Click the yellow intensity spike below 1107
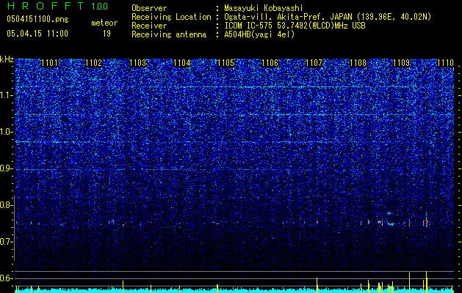The width and height of the screenshot is (462, 293). pyautogui.click(x=317, y=285)
